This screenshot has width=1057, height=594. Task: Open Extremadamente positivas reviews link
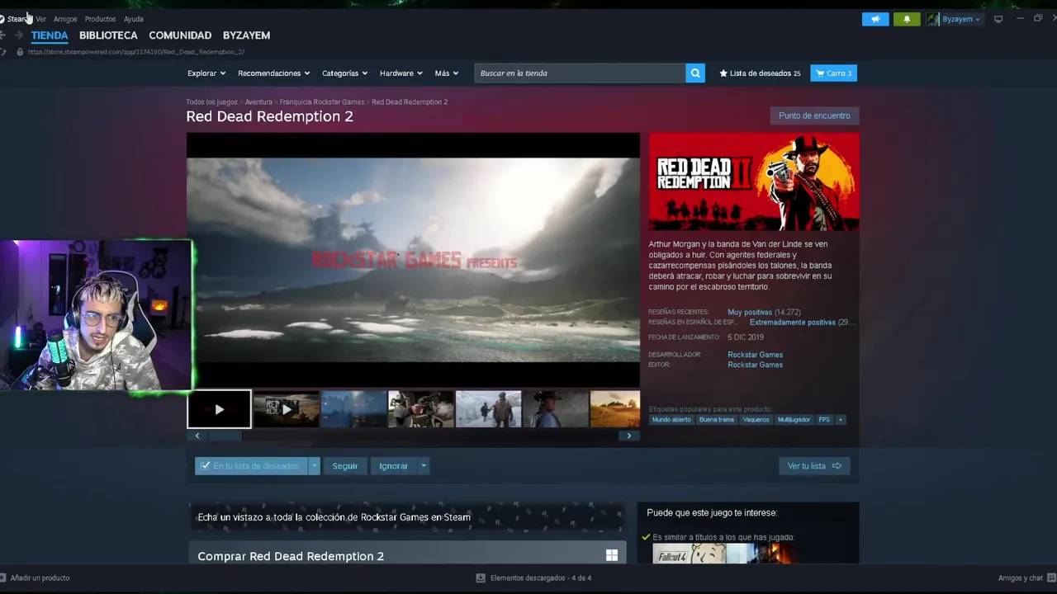(x=793, y=323)
